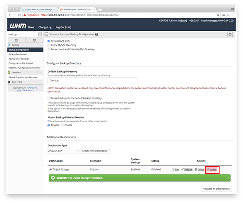Open Configuration File Rollback in sidebar
243x203 pixels.
tap(21, 63)
